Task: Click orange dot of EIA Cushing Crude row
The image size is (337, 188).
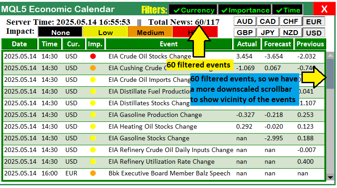Action: (x=93, y=68)
